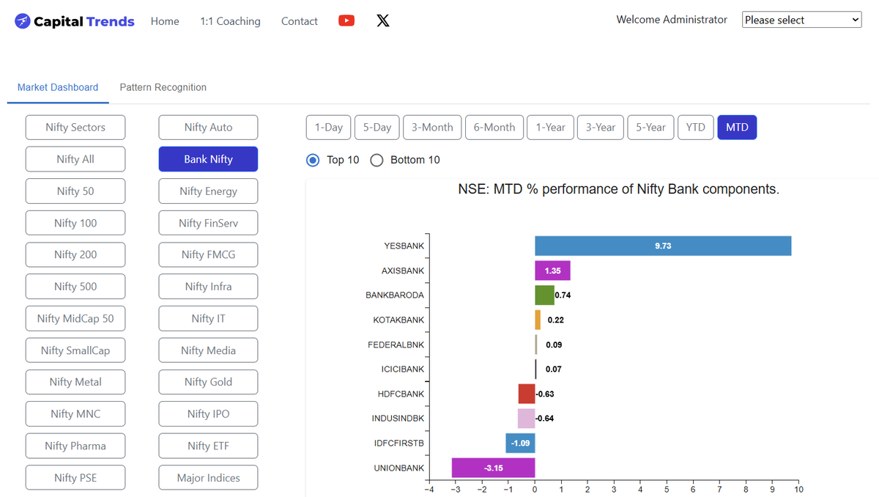The height and width of the screenshot is (497, 879).
Task: Show the Nifty MidCap 50 index
Action: point(75,318)
